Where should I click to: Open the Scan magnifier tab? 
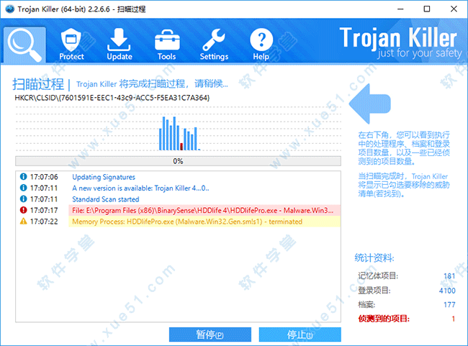pyautogui.click(x=24, y=45)
